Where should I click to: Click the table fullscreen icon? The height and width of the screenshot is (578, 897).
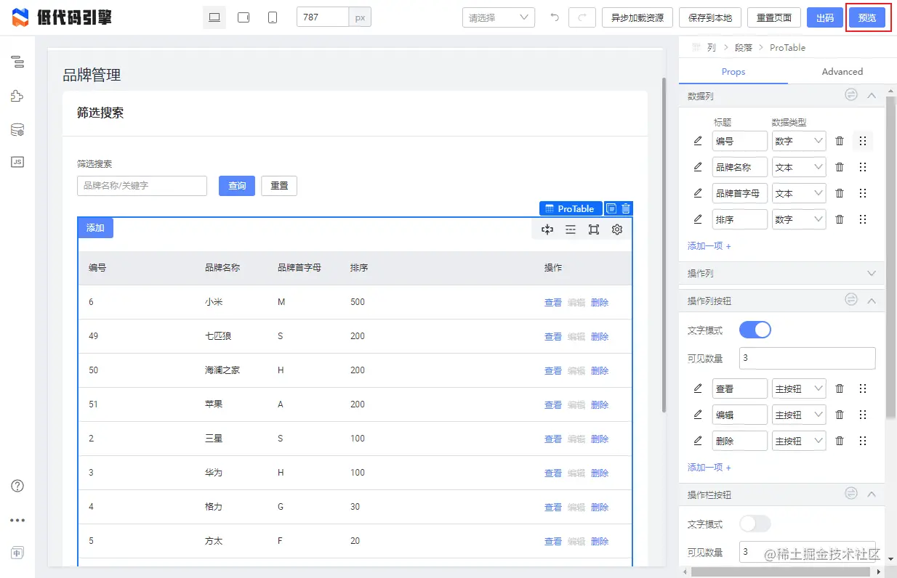pyautogui.click(x=594, y=229)
